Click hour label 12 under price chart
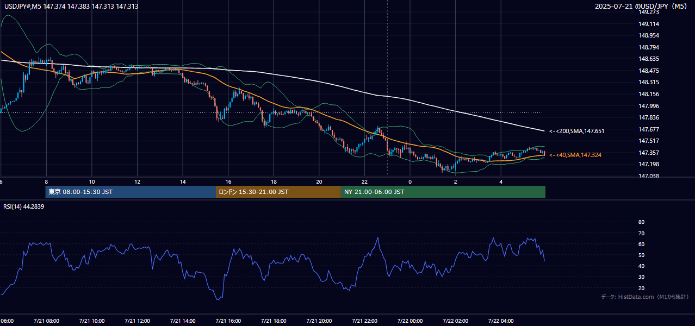Image resolution: width=695 pixels, height=326 pixels. [137, 181]
